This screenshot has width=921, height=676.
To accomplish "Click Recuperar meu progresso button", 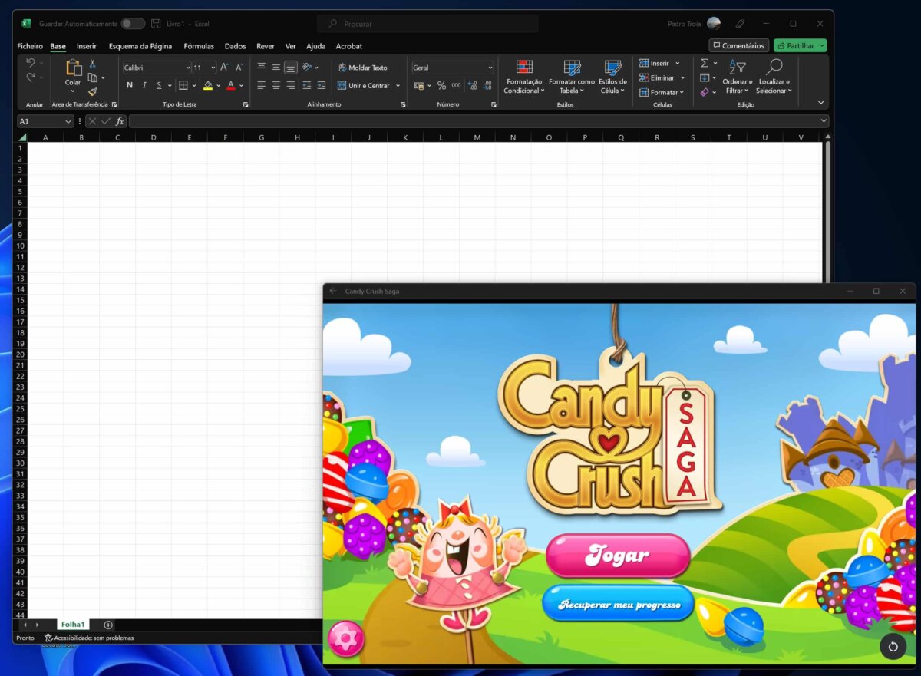I will 618,604.
